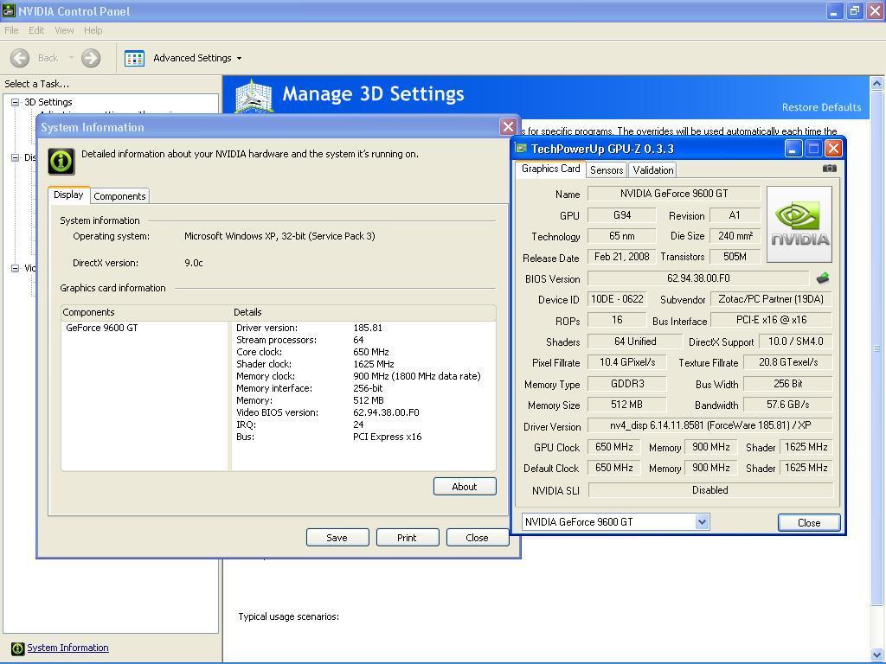The image size is (886, 664).
Task: Open the System Information link at bottom-left
Action: (x=67, y=648)
